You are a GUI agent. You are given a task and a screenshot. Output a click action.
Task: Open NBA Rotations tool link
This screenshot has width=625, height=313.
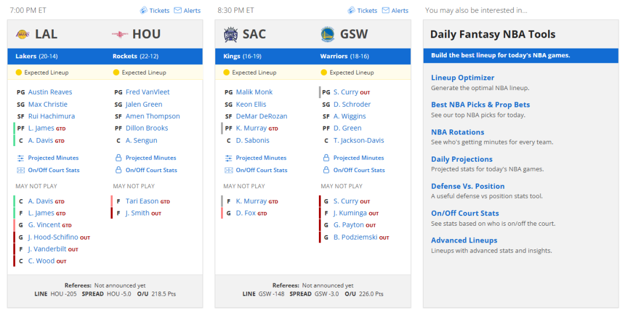pos(458,132)
